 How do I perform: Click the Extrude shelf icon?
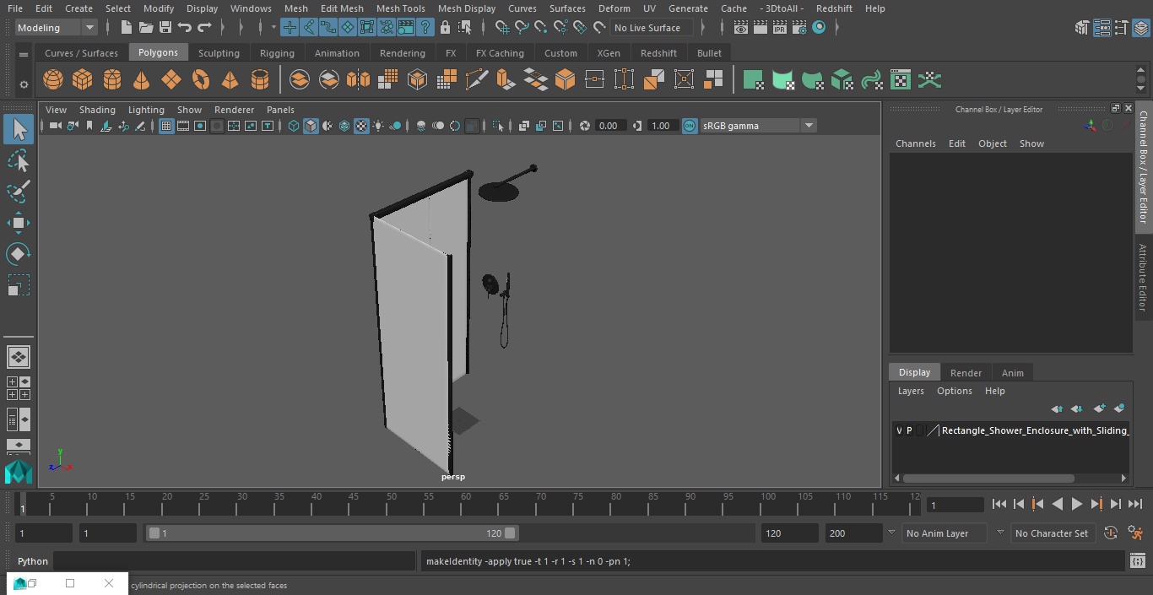point(506,80)
